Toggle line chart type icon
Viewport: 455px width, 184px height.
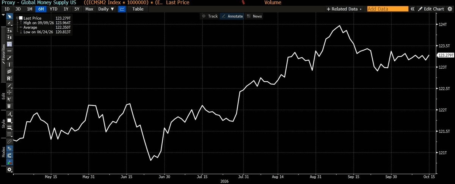[122, 9]
